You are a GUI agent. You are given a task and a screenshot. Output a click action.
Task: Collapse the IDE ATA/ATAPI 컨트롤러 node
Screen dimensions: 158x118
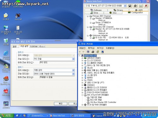click(82, 95)
